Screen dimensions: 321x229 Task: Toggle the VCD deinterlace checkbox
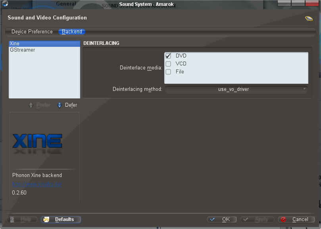point(168,64)
